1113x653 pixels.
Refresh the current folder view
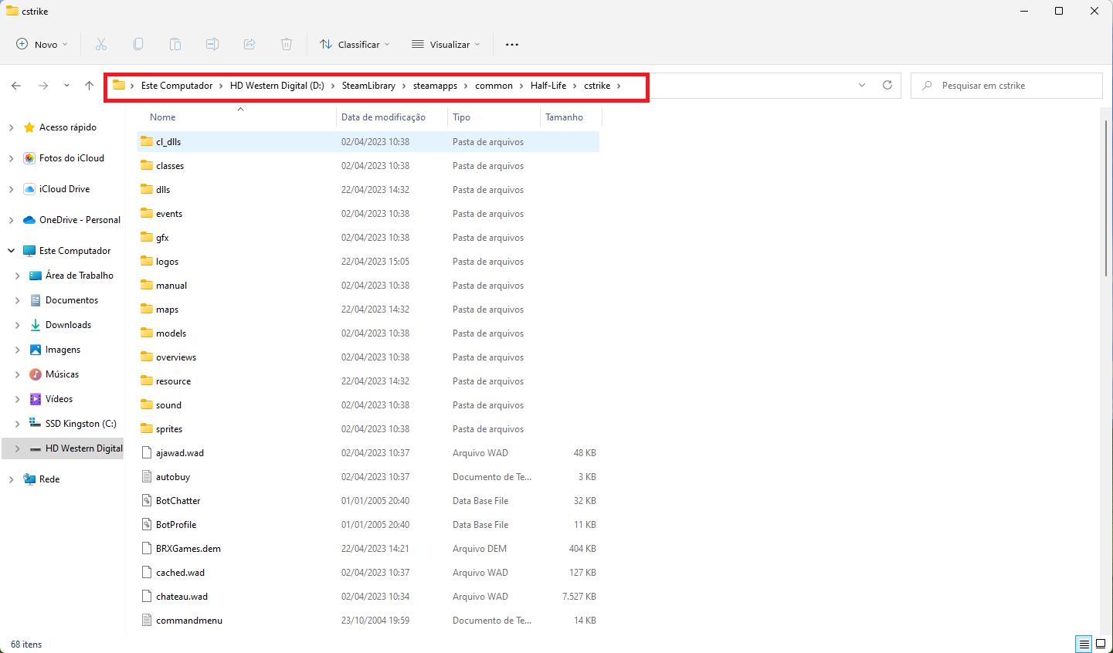click(887, 86)
